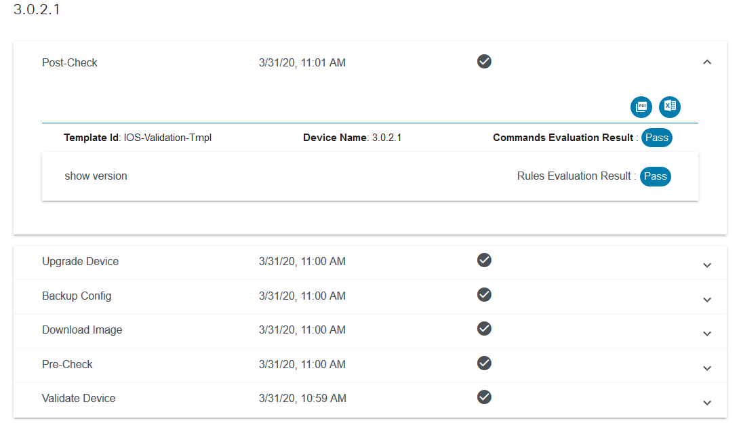
Task: Expand the Upgrade Device row
Action: [x=707, y=265]
